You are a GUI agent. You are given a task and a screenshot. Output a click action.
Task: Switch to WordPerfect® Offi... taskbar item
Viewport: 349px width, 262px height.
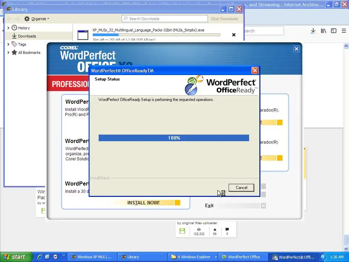[293, 257]
